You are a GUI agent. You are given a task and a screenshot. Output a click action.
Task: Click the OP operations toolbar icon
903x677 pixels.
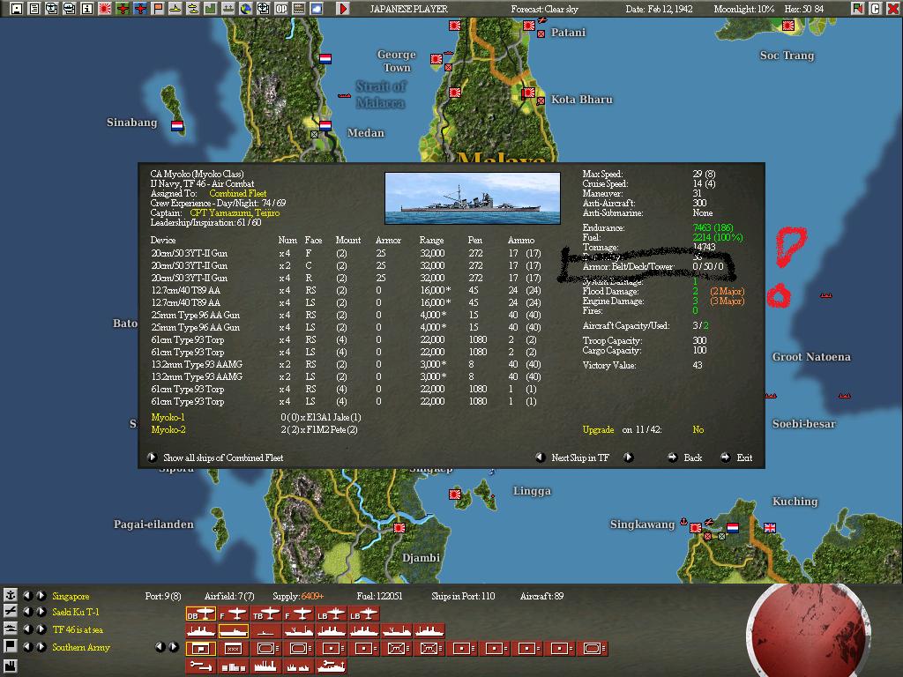281,8
